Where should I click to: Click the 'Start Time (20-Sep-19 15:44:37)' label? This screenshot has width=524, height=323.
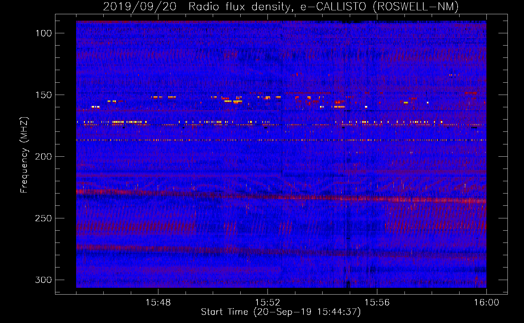click(x=281, y=312)
